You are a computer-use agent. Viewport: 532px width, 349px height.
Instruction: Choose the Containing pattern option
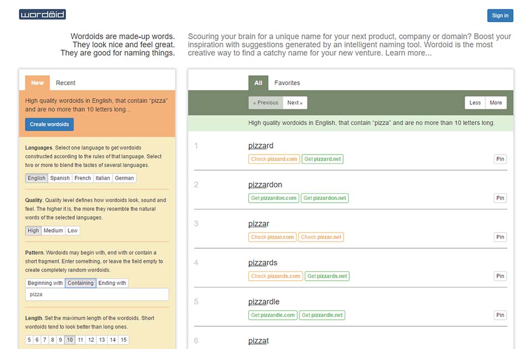click(80, 283)
